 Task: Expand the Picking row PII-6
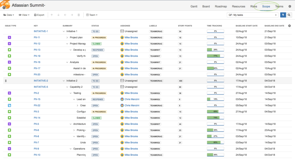click(74, 130)
